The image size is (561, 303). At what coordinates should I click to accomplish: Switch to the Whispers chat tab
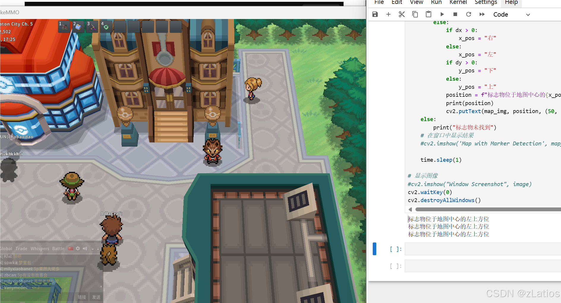click(40, 249)
